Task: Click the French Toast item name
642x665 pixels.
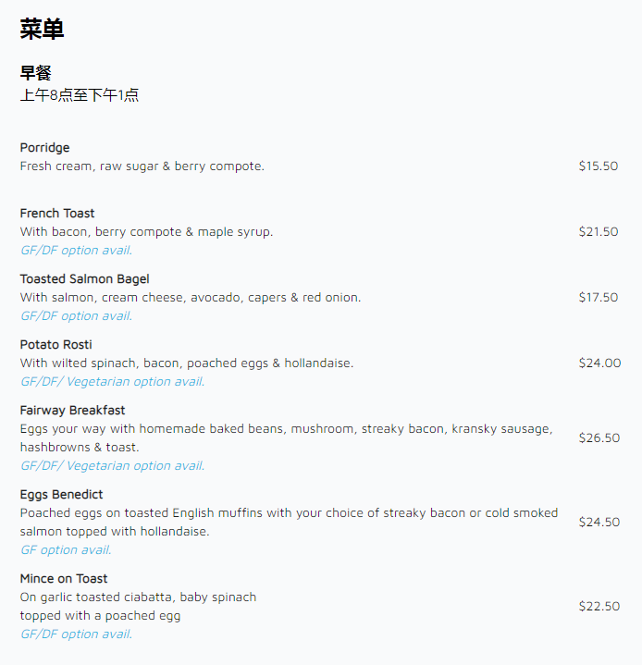Action: pyautogui.click(x=57, y=214)
